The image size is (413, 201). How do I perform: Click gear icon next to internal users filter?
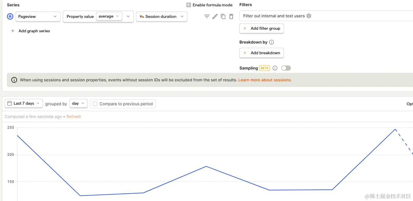click(x=309, y=16)
